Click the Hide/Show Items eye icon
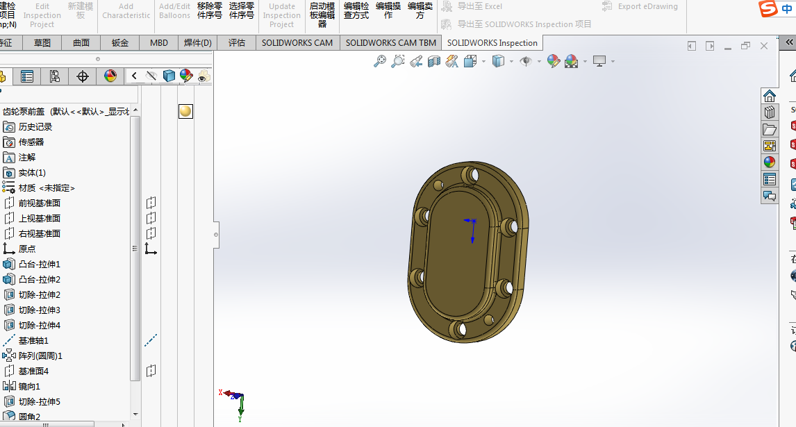Viewport: 796px width, 427px height. point(526,61)
